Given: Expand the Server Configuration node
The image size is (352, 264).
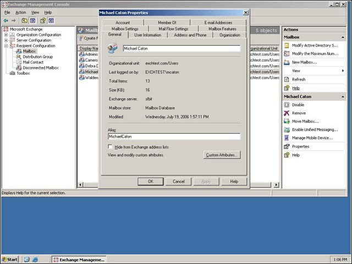Looking at the screenshot, I should (6, 40).
